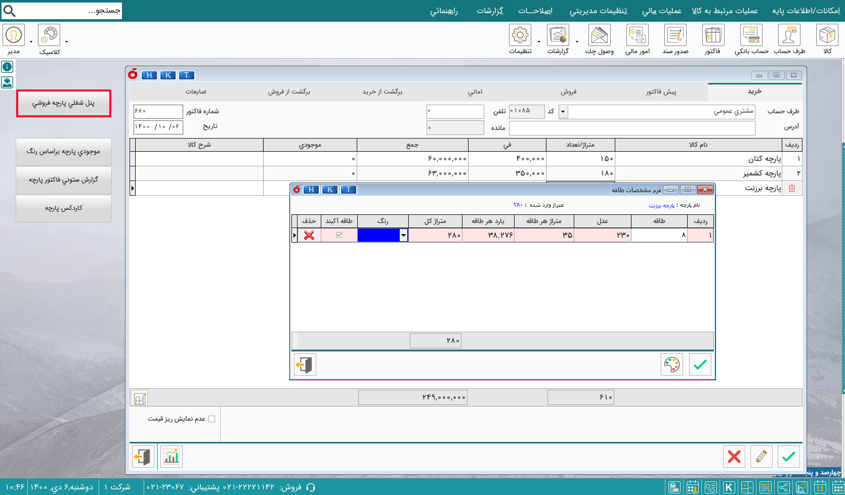The image size is (845, 495).
Task: Switch to the فروش sales tab
Action: tap(568, 92)
